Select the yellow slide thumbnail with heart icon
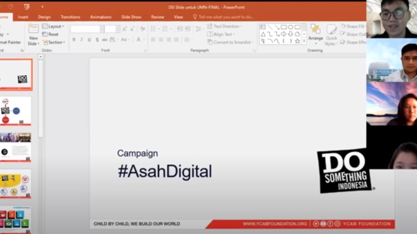Viewport: 417px width, 234px height. (16, 183)
